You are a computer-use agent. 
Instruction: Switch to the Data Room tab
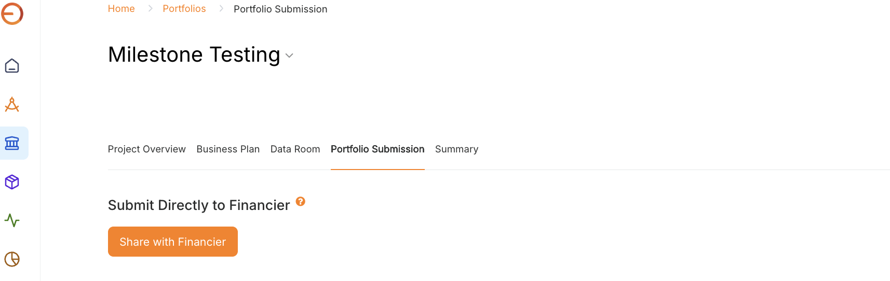click(x=295, y=149)
